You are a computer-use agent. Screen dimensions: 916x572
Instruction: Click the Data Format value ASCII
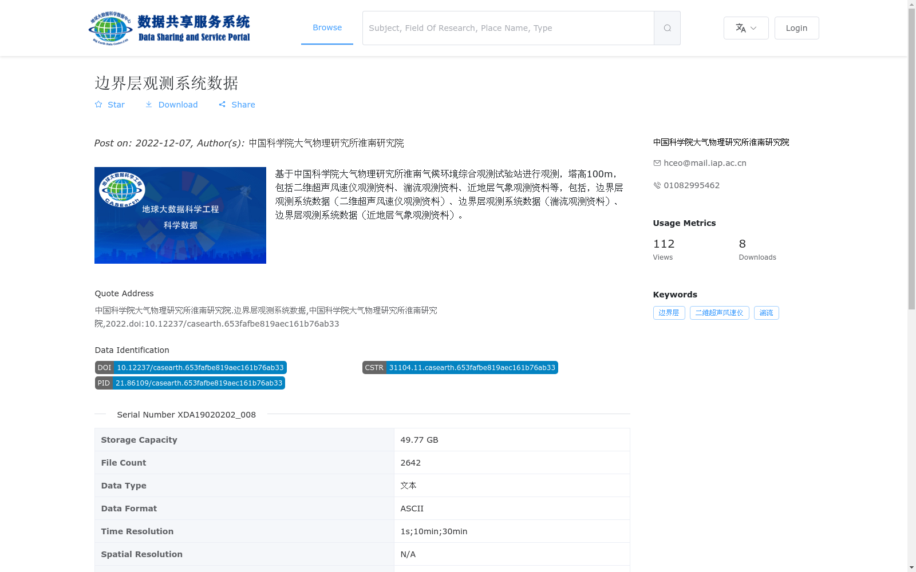[412, 509]
